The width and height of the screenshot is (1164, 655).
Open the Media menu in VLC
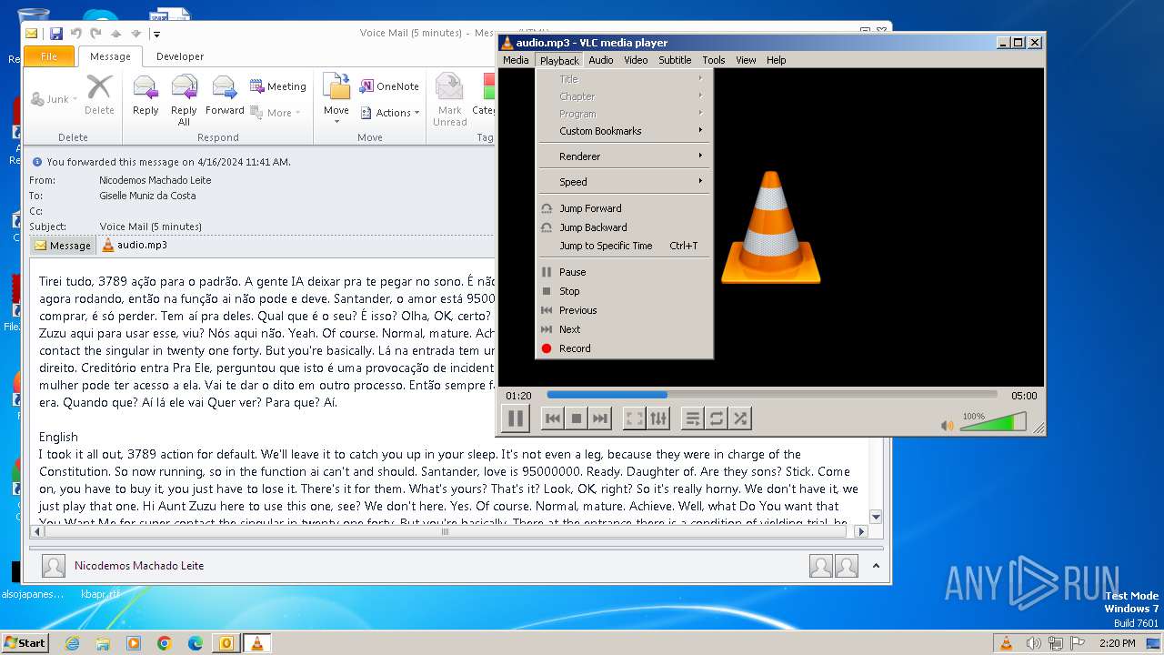tap(516, 60)
